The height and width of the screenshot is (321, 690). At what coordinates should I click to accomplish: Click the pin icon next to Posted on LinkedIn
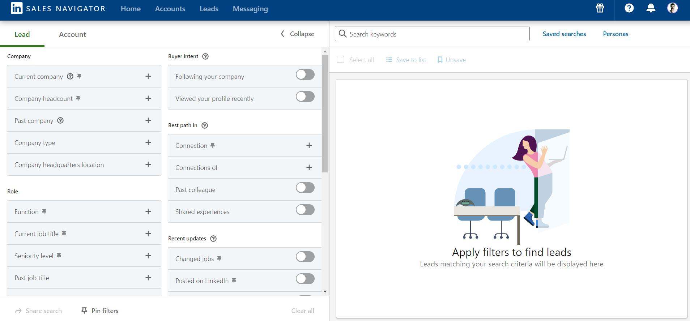[234, 281]
